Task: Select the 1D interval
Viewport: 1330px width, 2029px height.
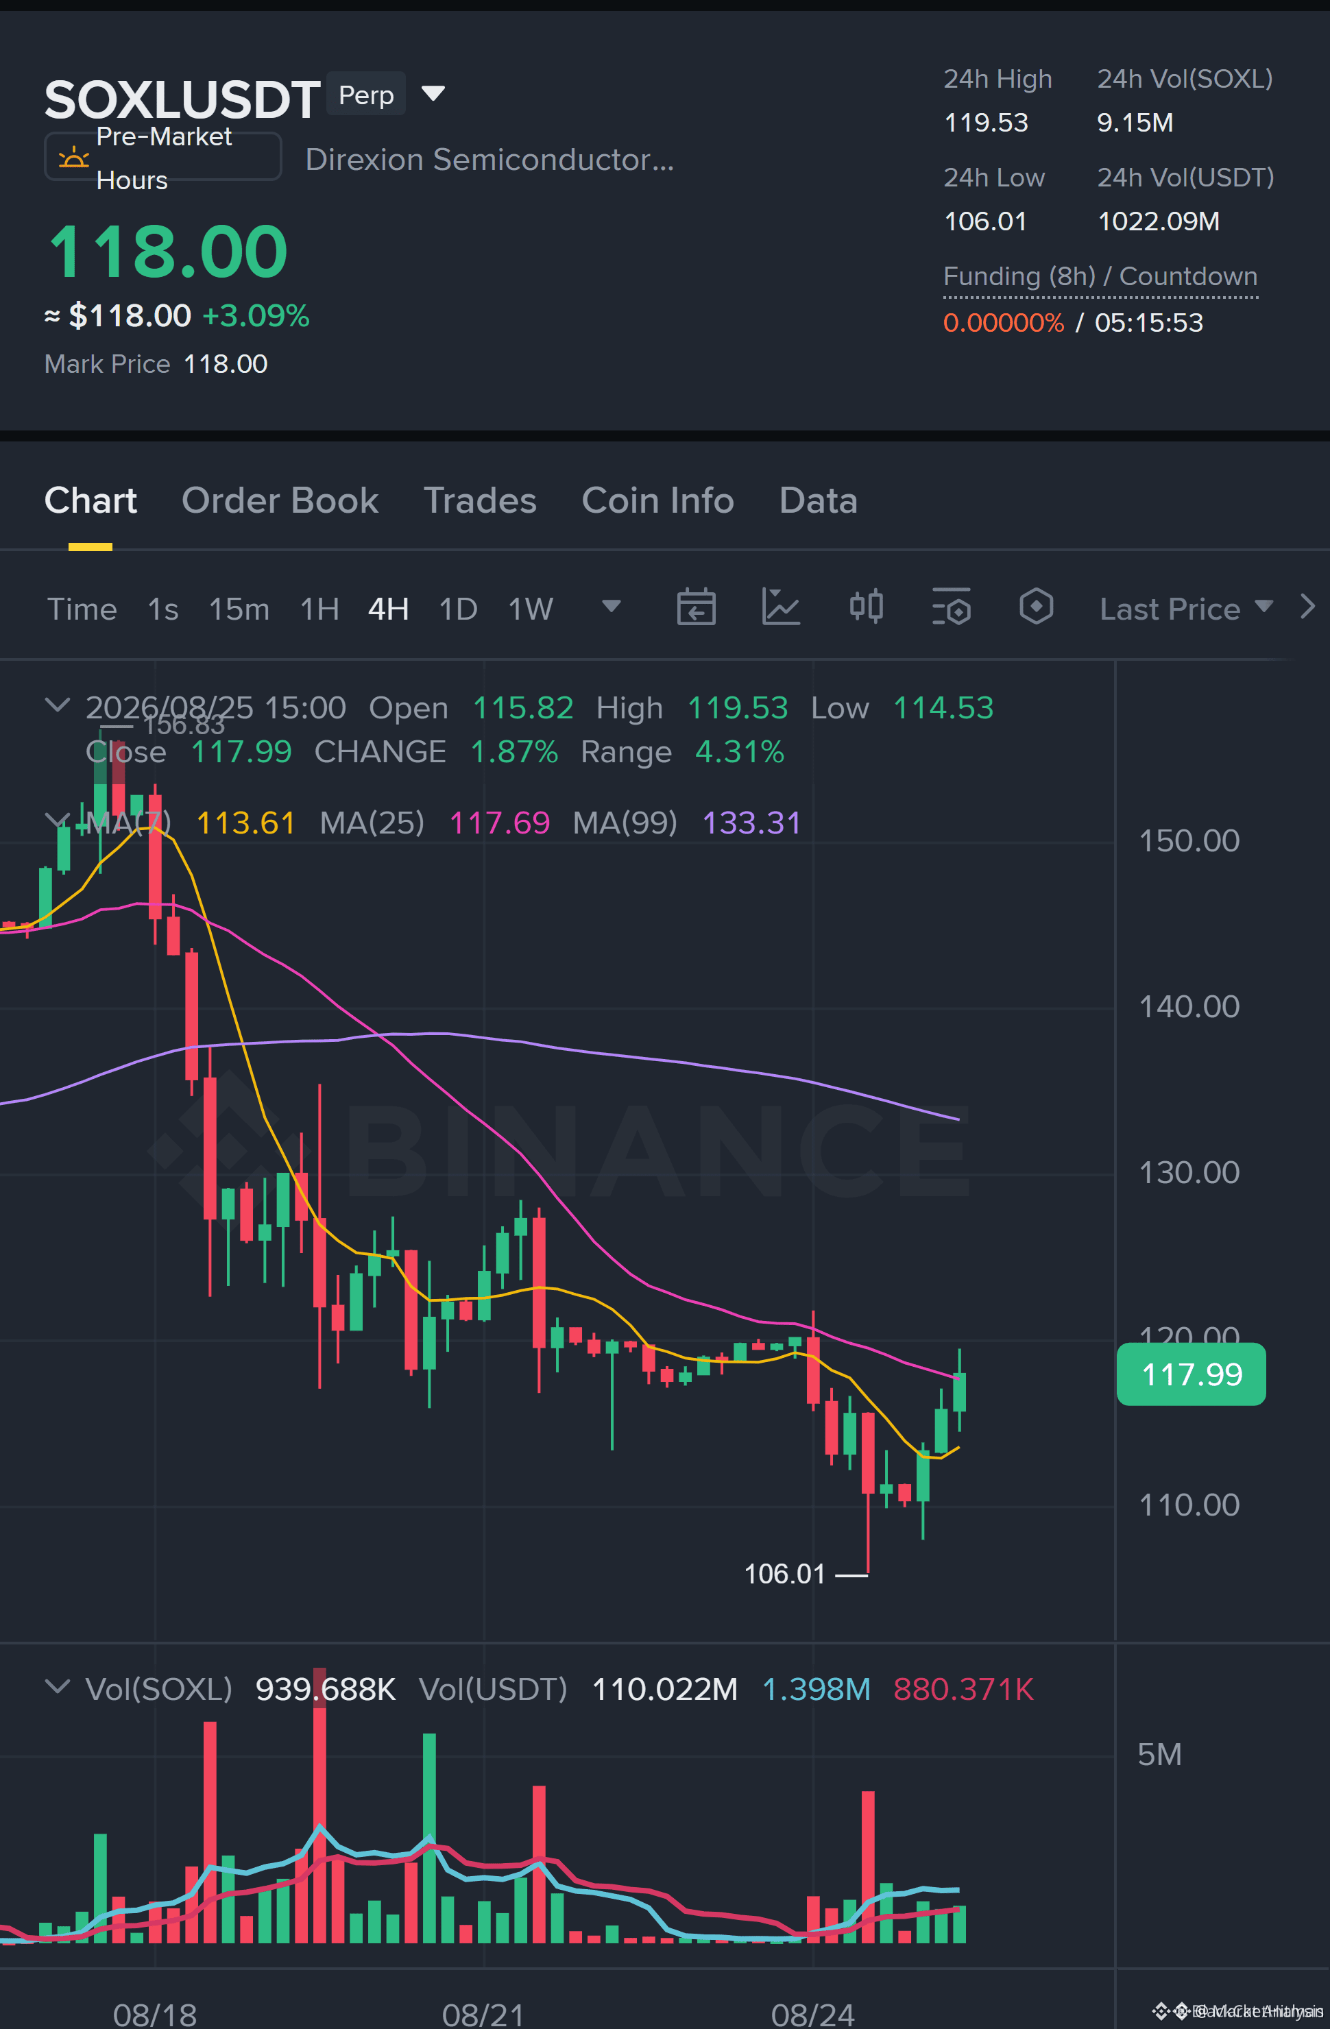Action: pos(458,609)
